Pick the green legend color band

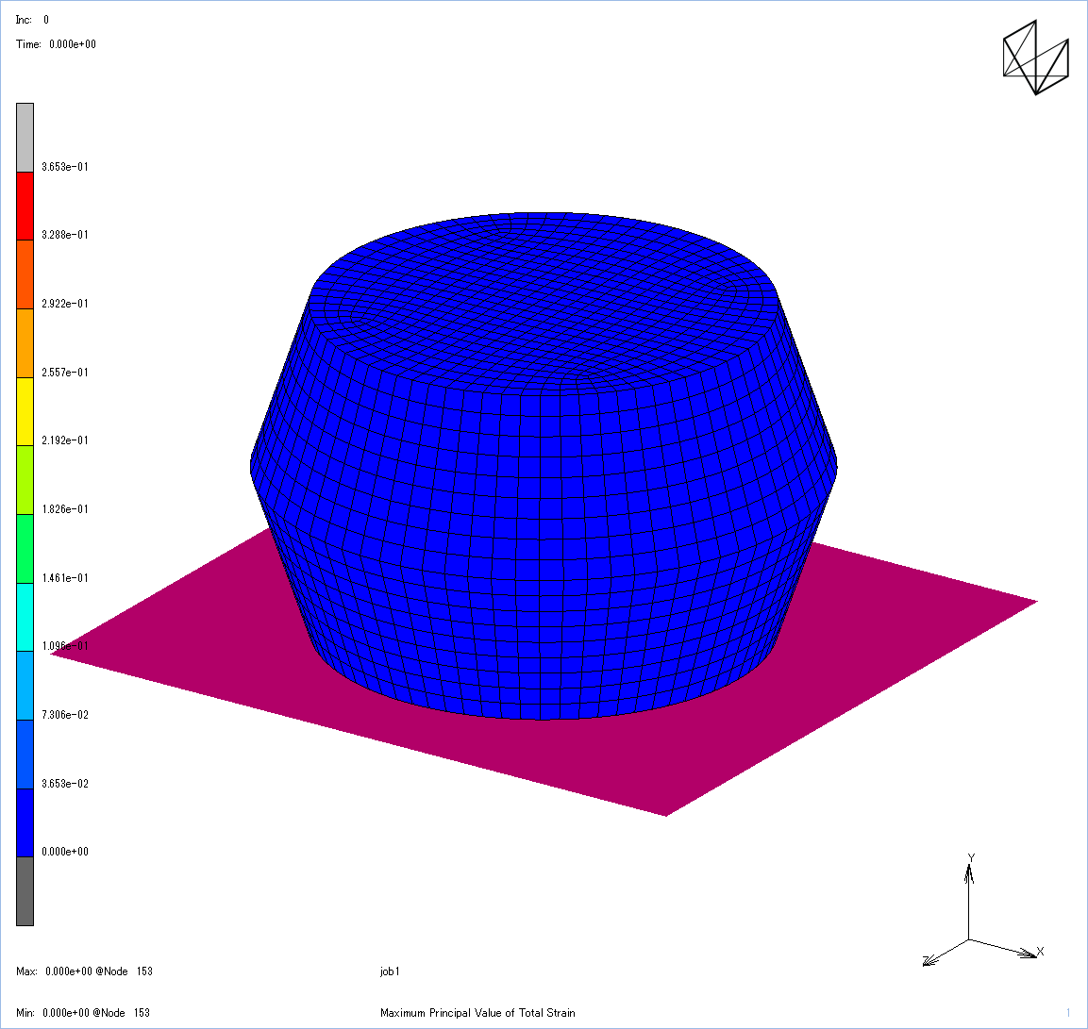click(x=25, y=548)
